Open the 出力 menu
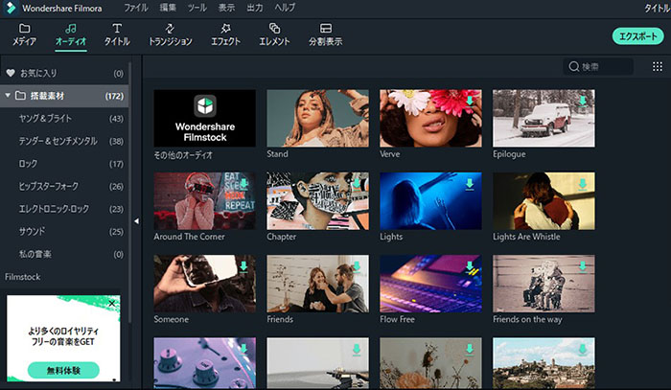 255,8
